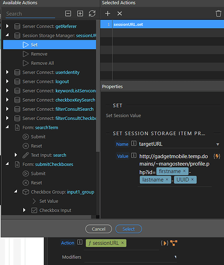Image resolution: width=224 pixels, height=265 pixels.
Task: Select sessionURL.set row in Selected Actions
Action: pos(162,24)
